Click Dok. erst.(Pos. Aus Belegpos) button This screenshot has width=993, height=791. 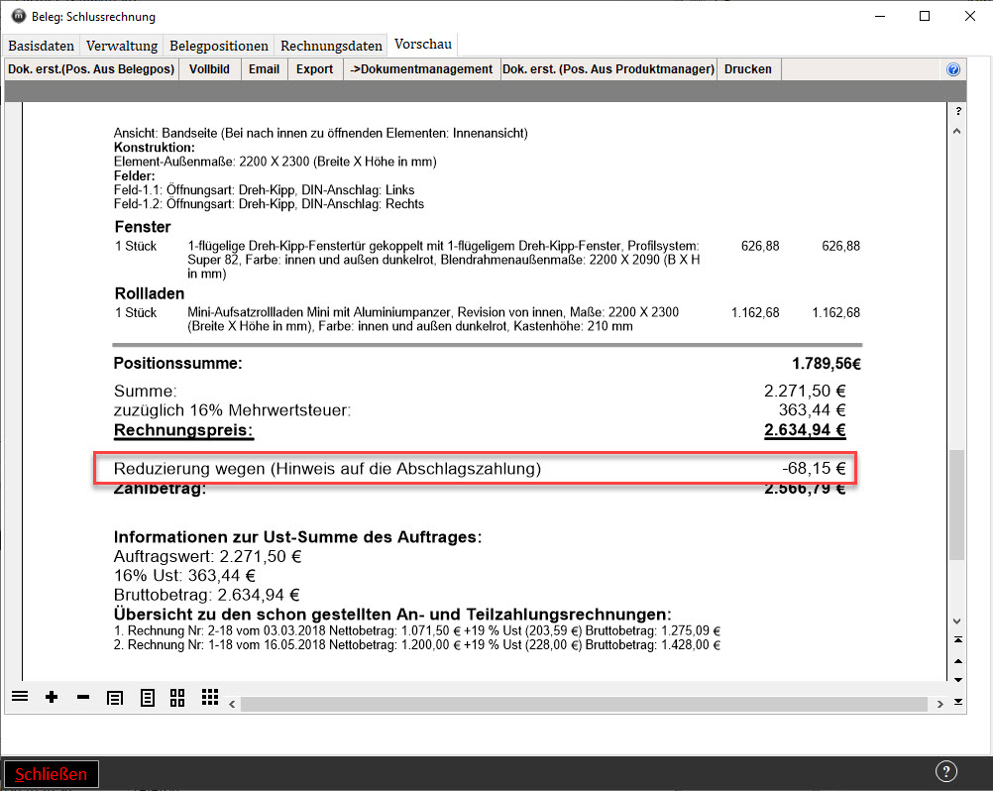91,69
